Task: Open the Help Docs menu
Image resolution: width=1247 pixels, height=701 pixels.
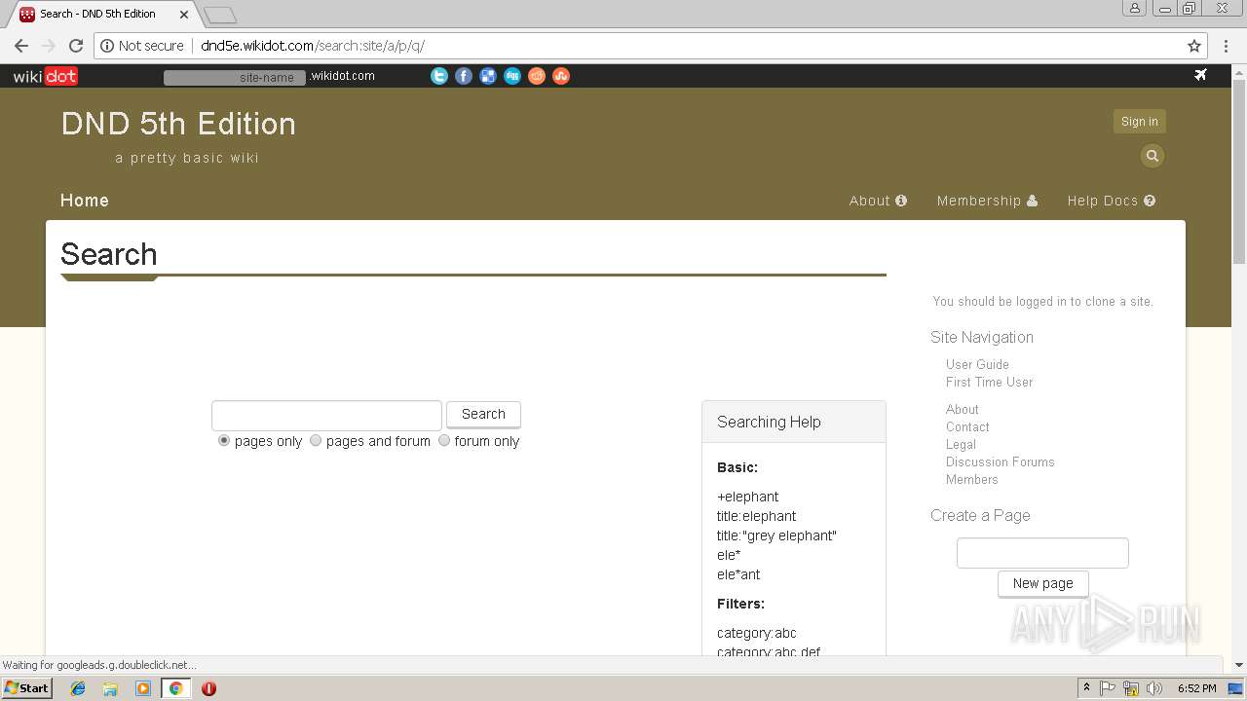Action: [x=1112, y=201]
